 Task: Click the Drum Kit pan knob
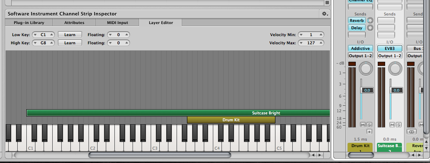[x=366, y=68]
